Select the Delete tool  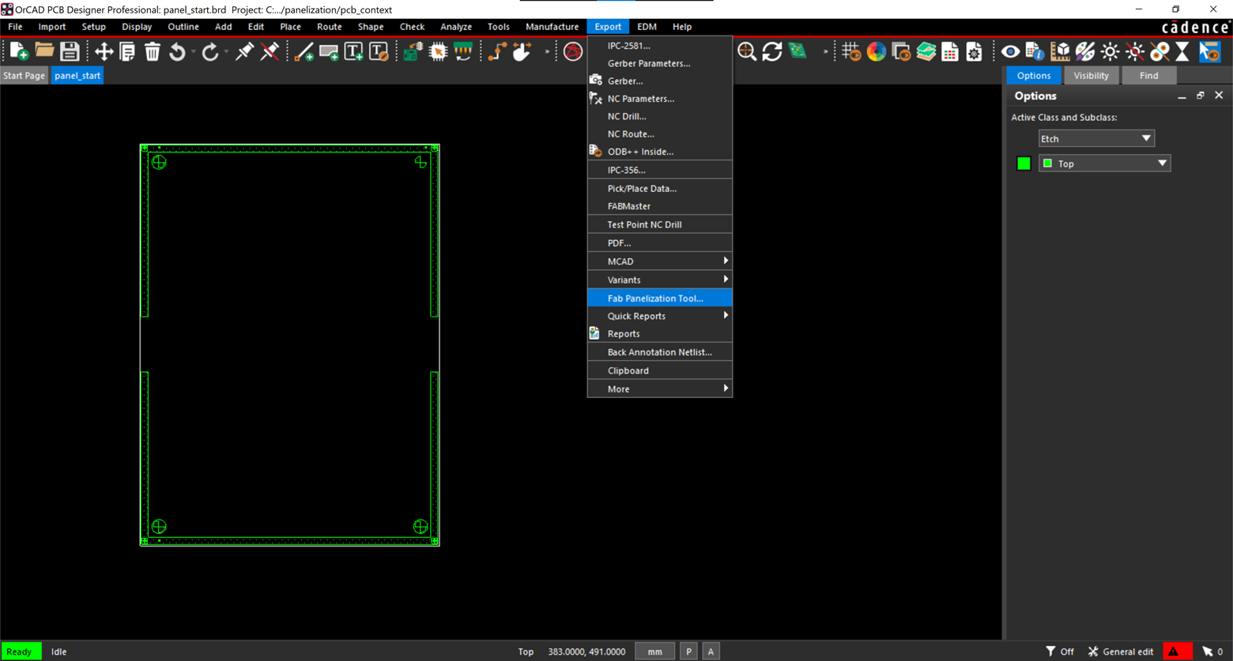pos(153,51)
